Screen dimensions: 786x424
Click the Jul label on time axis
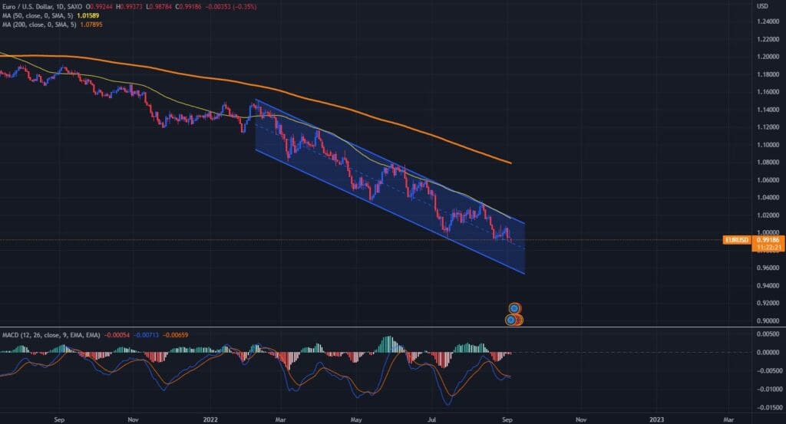pyautogui.click(x=431, y=419)
